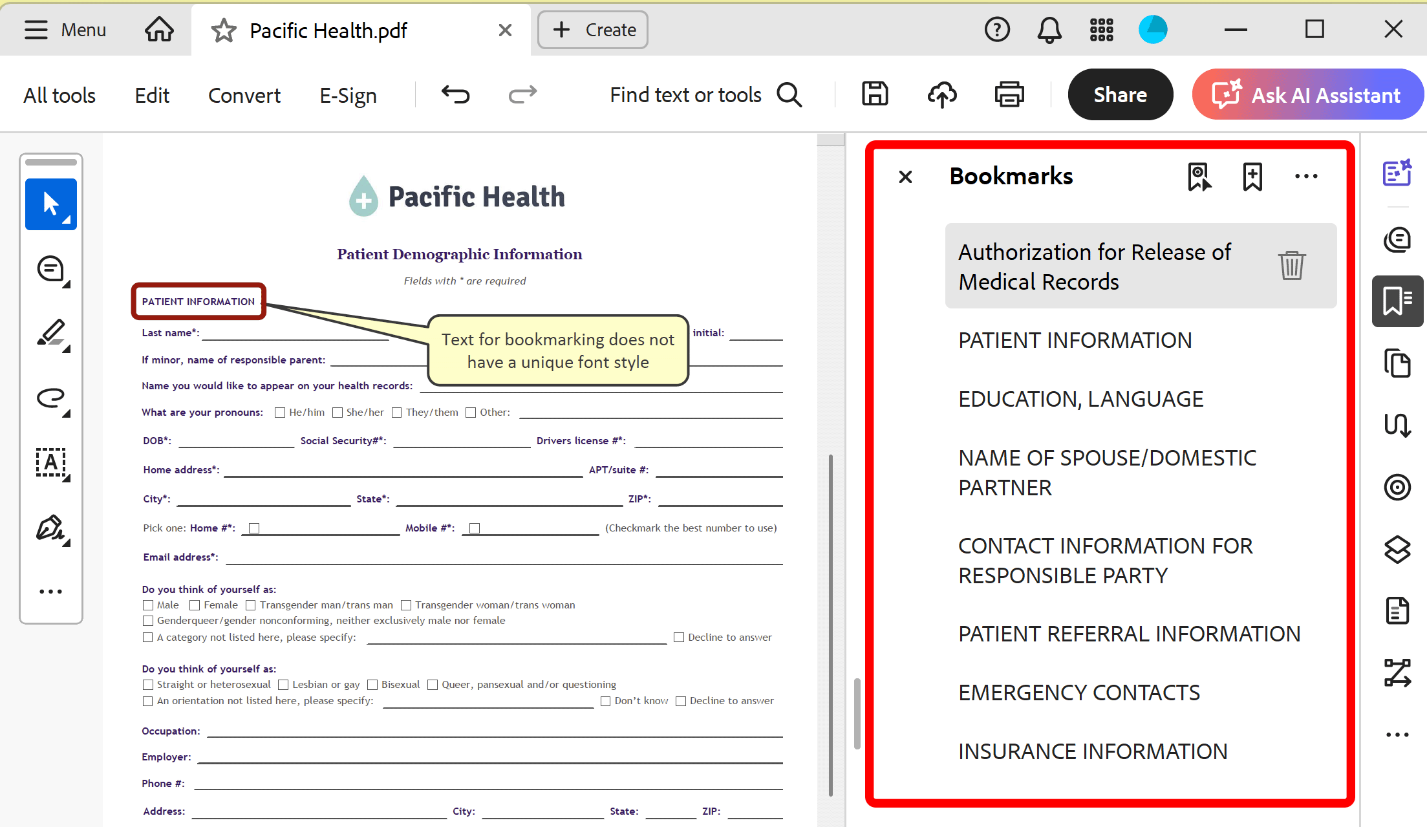
Task: Open Bookmarks options ellipsis menu
Action: tap(1306, 177)
